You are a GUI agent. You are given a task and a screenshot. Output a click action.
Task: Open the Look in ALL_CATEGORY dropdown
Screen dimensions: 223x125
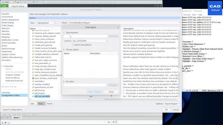(x=107, y=41)
